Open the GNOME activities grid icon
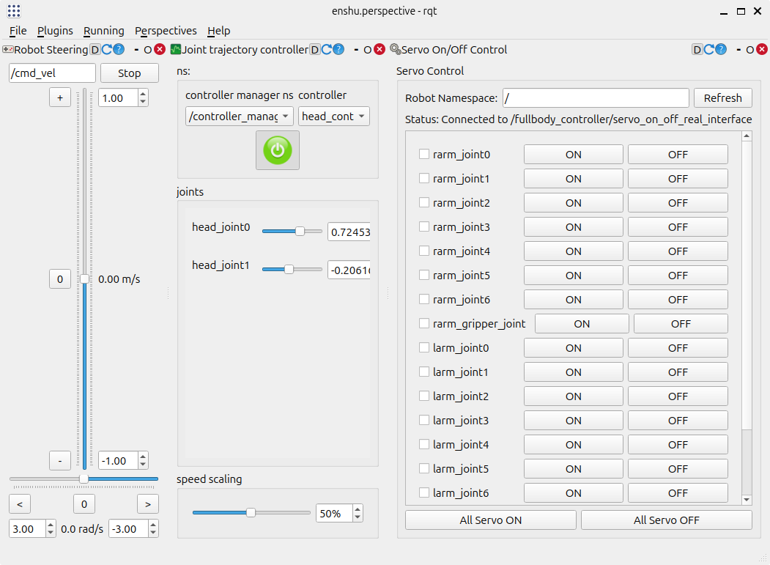The height and width of the screenshot is (565, 770). point(14,11)
